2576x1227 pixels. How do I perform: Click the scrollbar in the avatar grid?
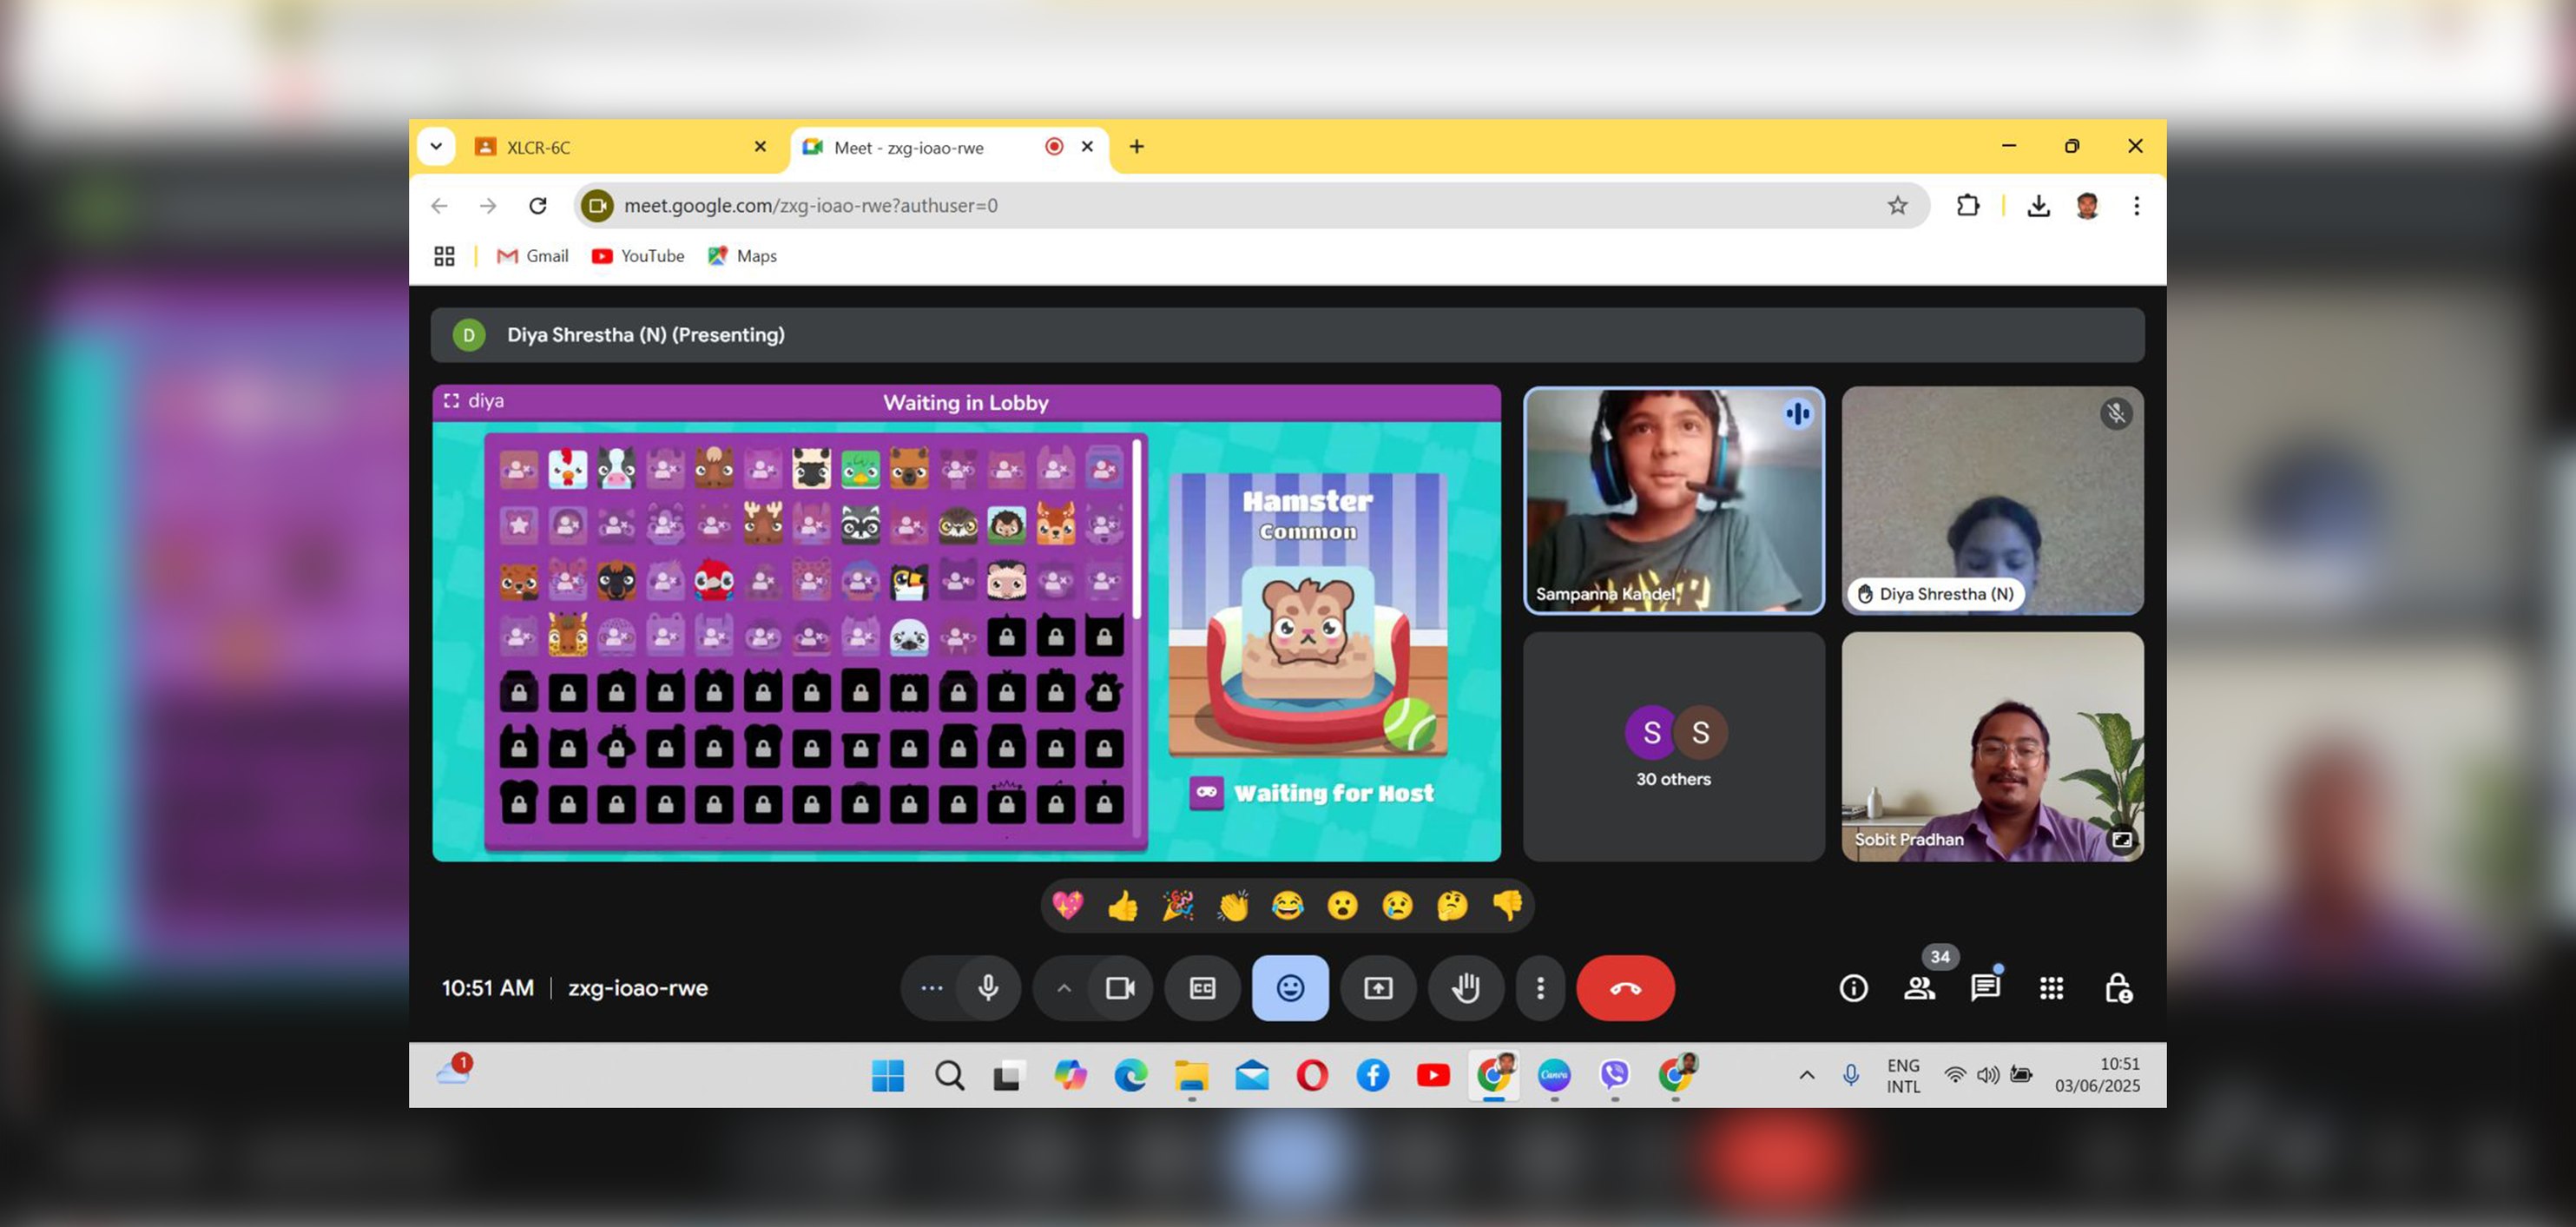point(1136,530)
